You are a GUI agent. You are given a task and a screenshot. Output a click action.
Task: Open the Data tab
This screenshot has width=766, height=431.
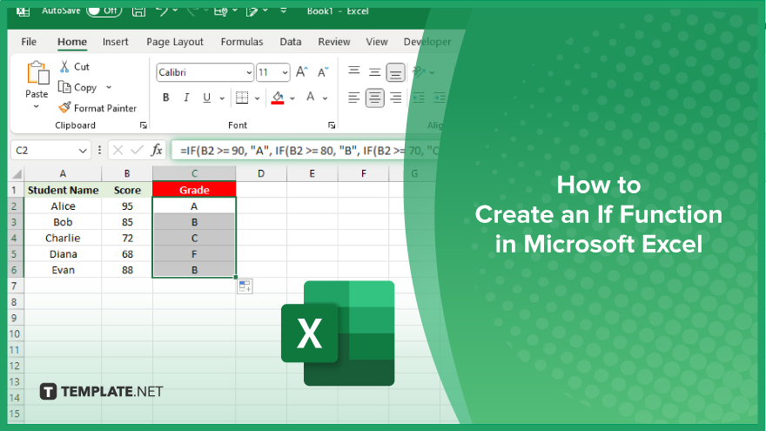(x=290, y=42)
